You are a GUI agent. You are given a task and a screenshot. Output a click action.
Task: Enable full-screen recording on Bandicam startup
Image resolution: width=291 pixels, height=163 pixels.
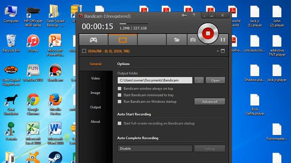(120, 123)
